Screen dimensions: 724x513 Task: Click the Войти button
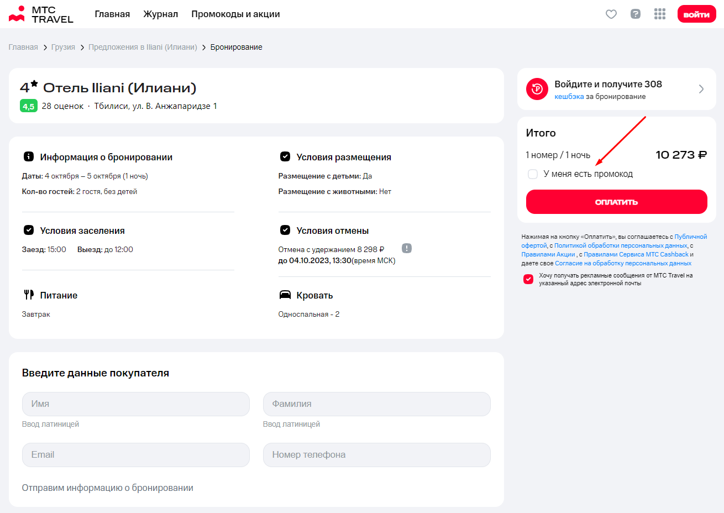coord(696,14)
